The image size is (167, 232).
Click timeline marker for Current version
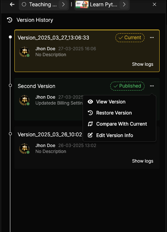(10, 37)
